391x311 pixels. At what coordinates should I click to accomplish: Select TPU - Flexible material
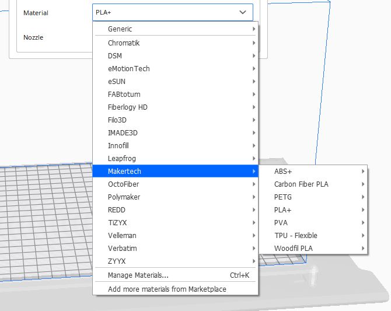tap(296, 236)
